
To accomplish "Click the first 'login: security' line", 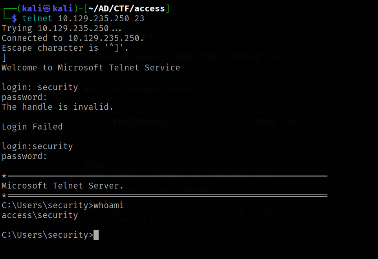I will 40,87.
